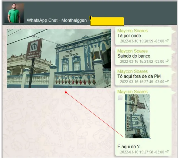This screenshot has width=179, height=158.
Task: Click timestamp 2022-03-16 15:27:45 -03:00
Action: (x=142, y=81)
